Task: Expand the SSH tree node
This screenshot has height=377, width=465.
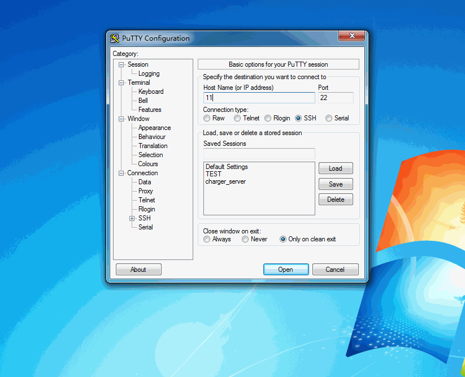Action: pyautogui.click(x=132, y=218)
